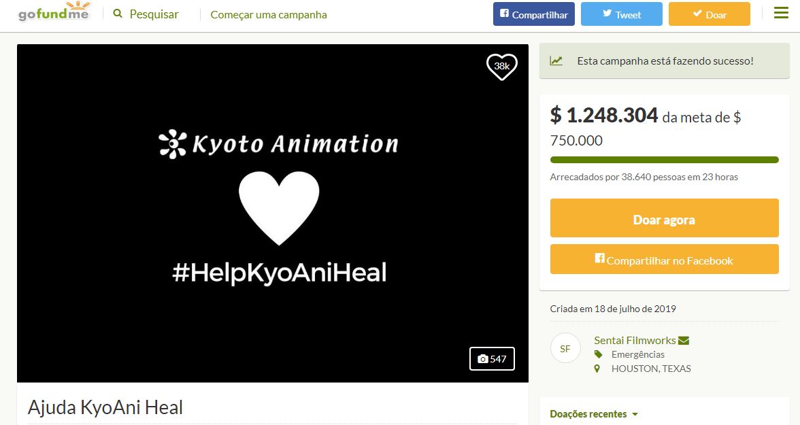Click the GoFundMe logo
The width and height of the screenshot is (800, 425).
pyautogui.click(x=54, y=13)
